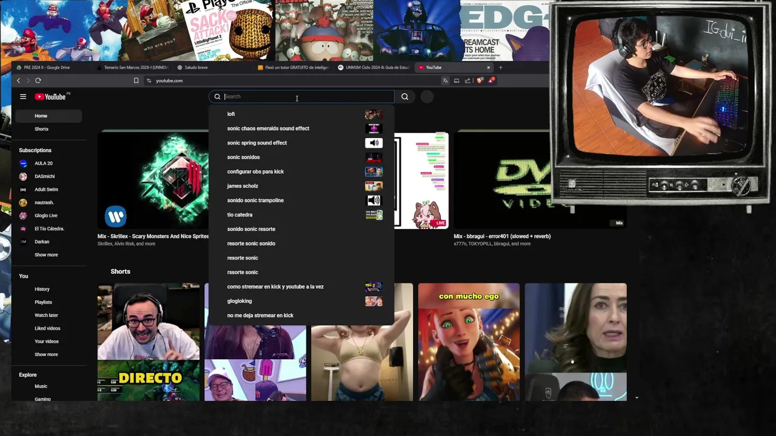Open a new browser tab with plus
This screenshot has width=776, height=436.
500,67
